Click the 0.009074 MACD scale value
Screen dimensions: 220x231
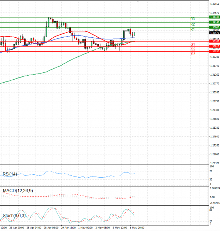click(215, 188)
